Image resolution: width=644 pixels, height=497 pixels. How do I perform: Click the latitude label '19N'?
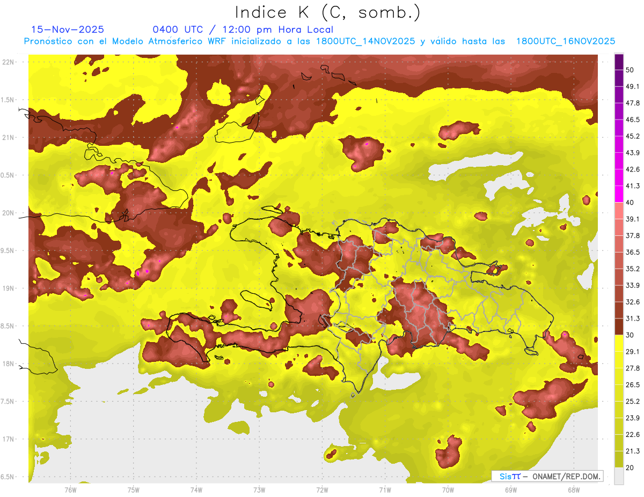[8, 288]
